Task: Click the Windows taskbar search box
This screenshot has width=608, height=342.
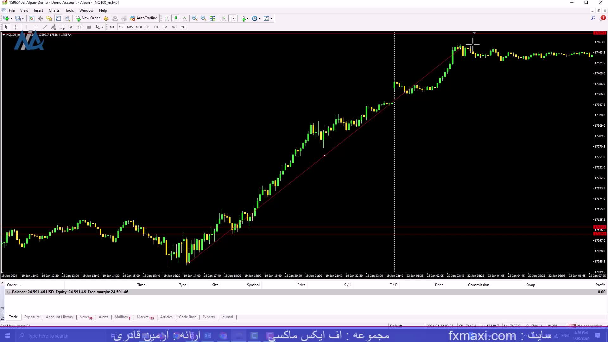Action: tap(47, 336)
